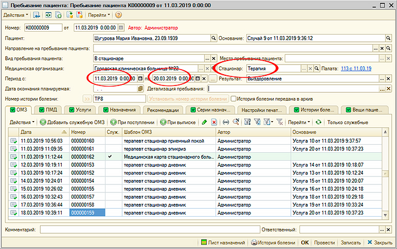Click the pencil edit icon in ОМЗ toolbar
The height and width of the screenshot is (249, 397).
click(x=203, y=122)
